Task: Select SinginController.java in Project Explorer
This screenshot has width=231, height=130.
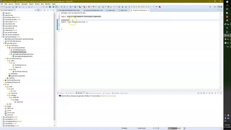Action: [x=19, y=52]
